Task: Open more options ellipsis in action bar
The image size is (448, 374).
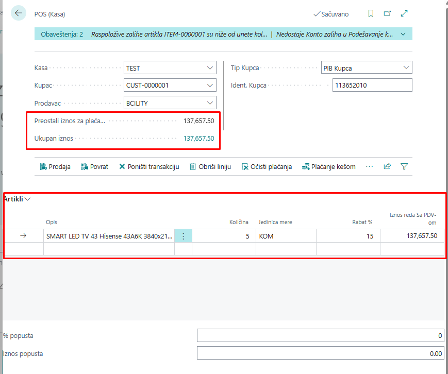Action: (369, 166)
